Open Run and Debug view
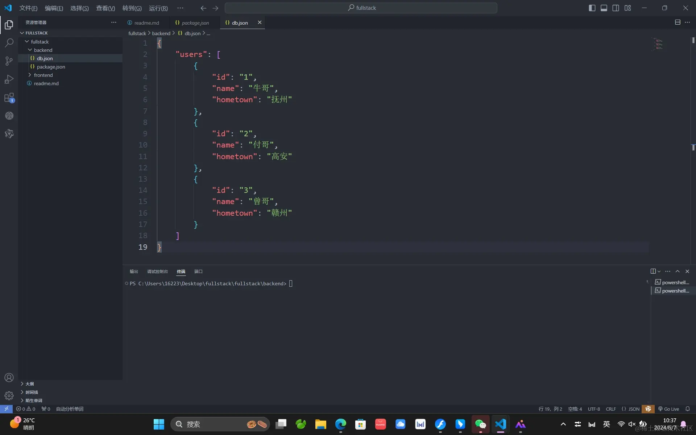 [x=9, y=79]
